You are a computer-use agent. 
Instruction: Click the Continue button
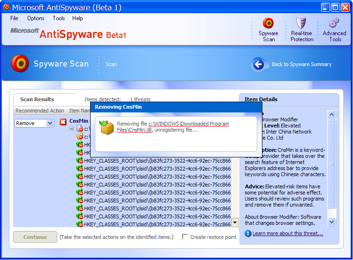click(x=35, y=237)
